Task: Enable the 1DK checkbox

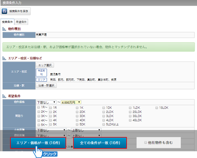Action: pos(104,108)
